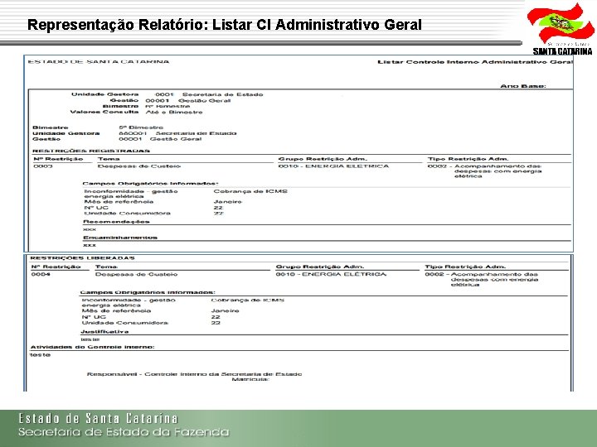597x447 pixels.
Task: Click 'Grupo Restrição Adm.' header in Restrições Liberadas
Action: point(320,267)
